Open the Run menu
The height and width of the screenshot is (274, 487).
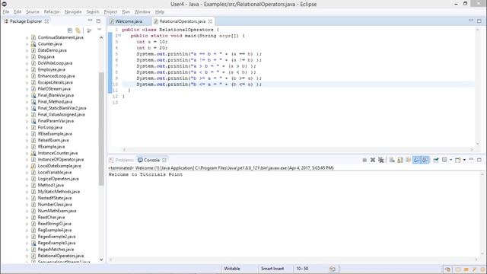point(126,12)
